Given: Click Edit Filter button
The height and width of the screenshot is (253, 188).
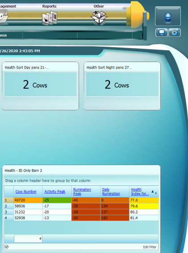Looking at the screenshot, I should tap(150, 247).
